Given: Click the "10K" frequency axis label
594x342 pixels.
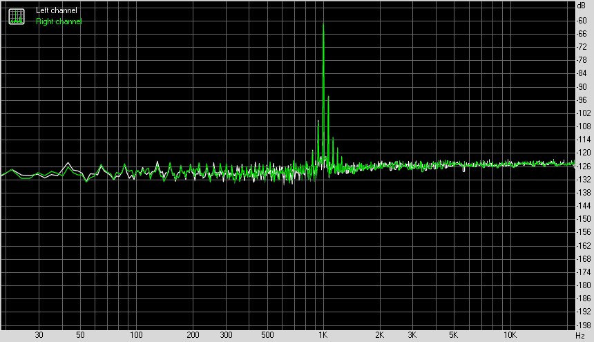Looking at the screenshot, I should [x=510, y=335].
